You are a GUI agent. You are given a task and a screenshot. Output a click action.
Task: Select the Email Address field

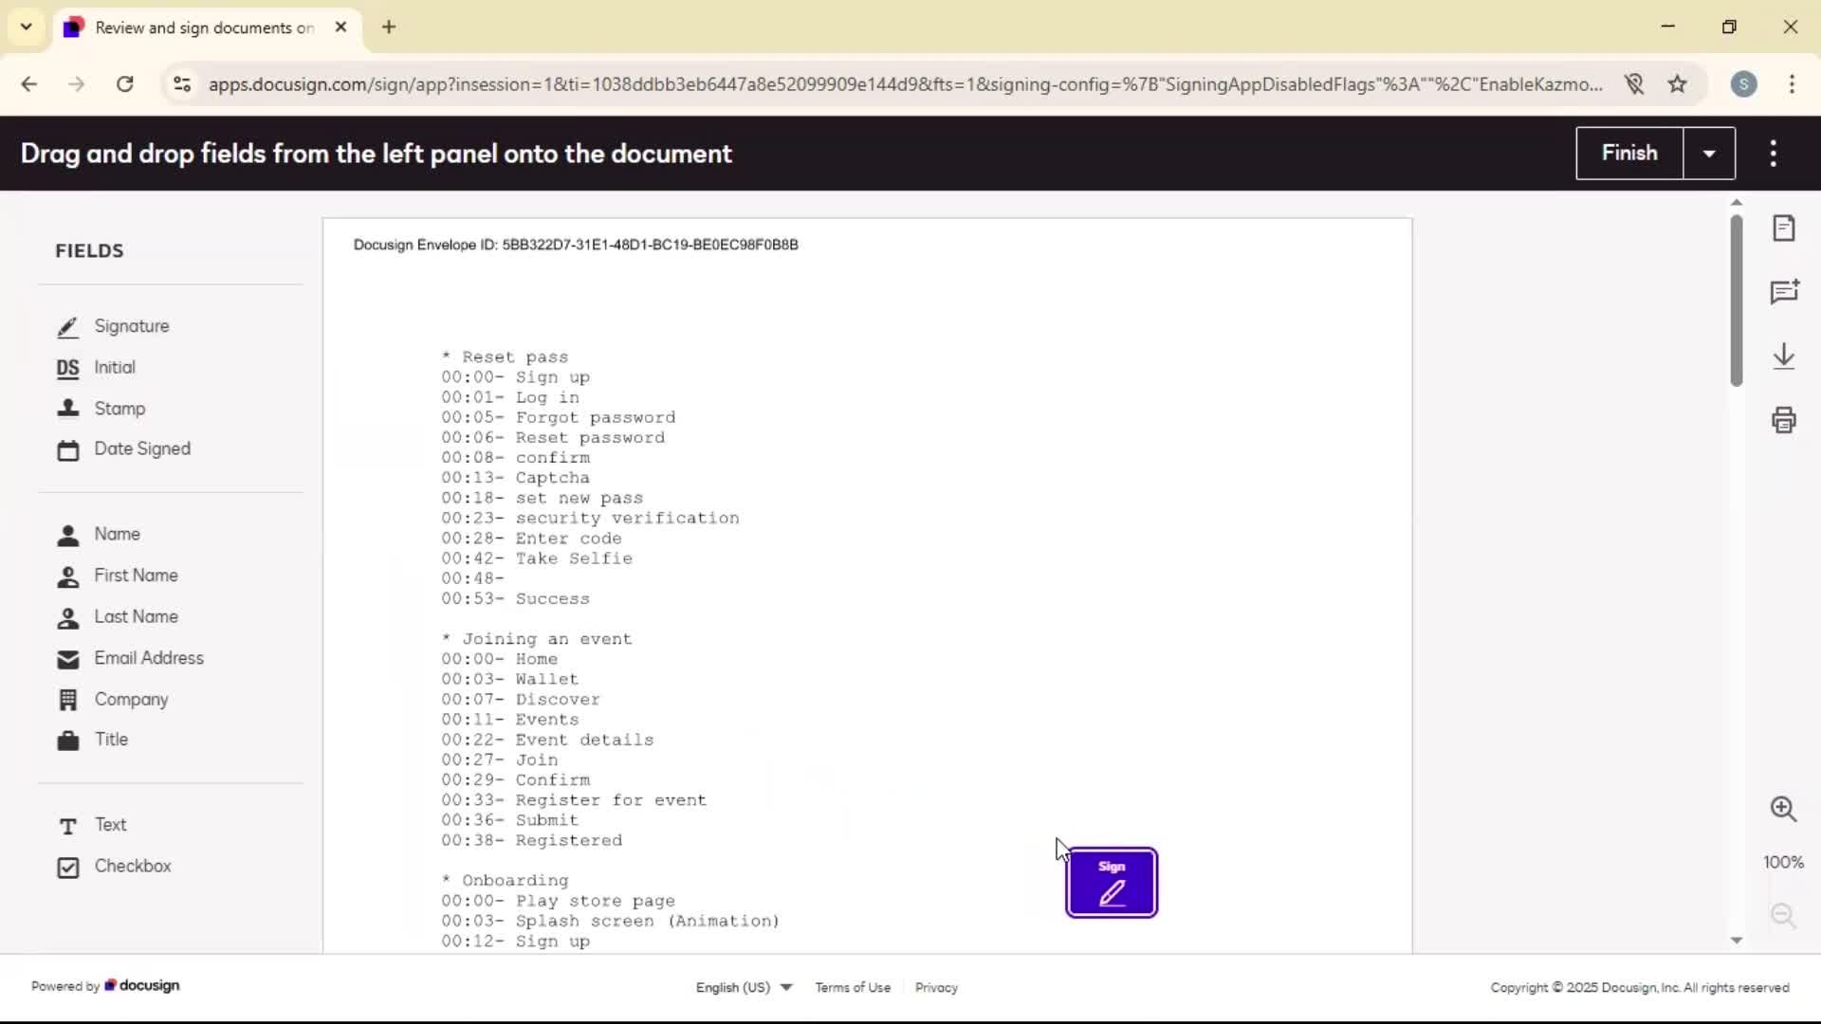[x=130, y=658]
